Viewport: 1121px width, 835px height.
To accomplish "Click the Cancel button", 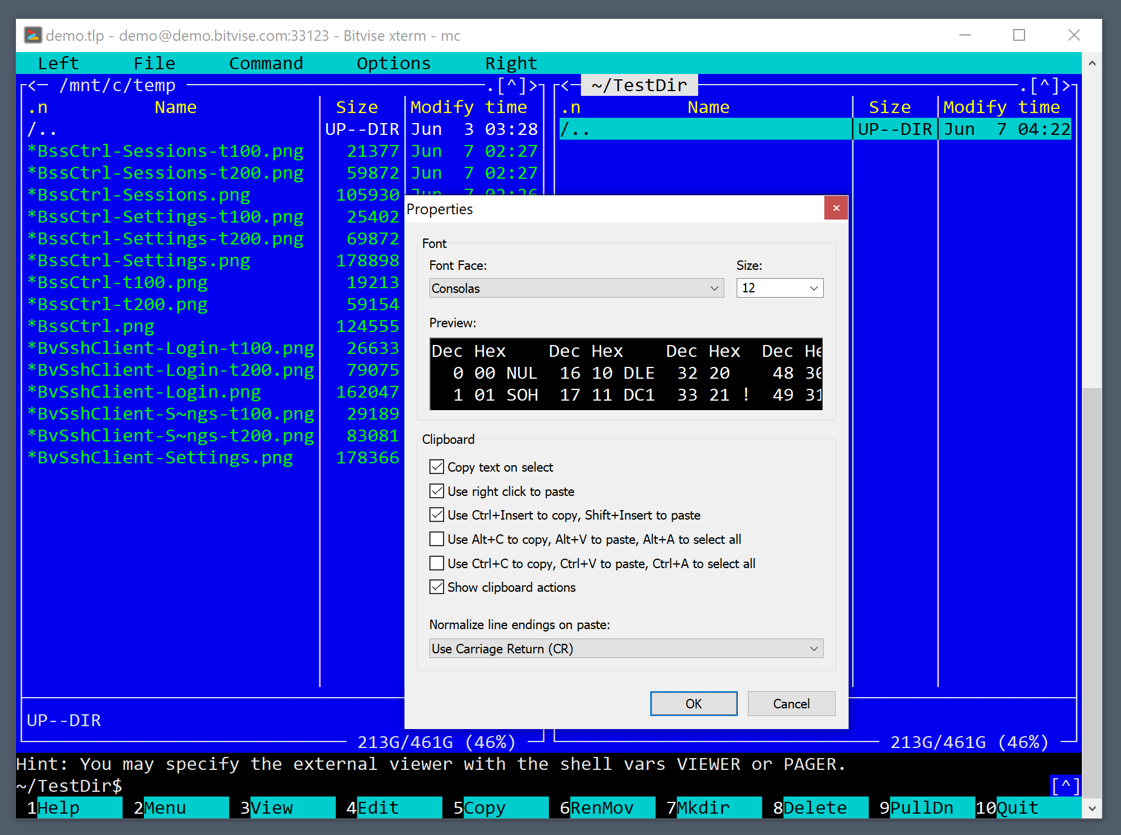I will click(791, 704).
